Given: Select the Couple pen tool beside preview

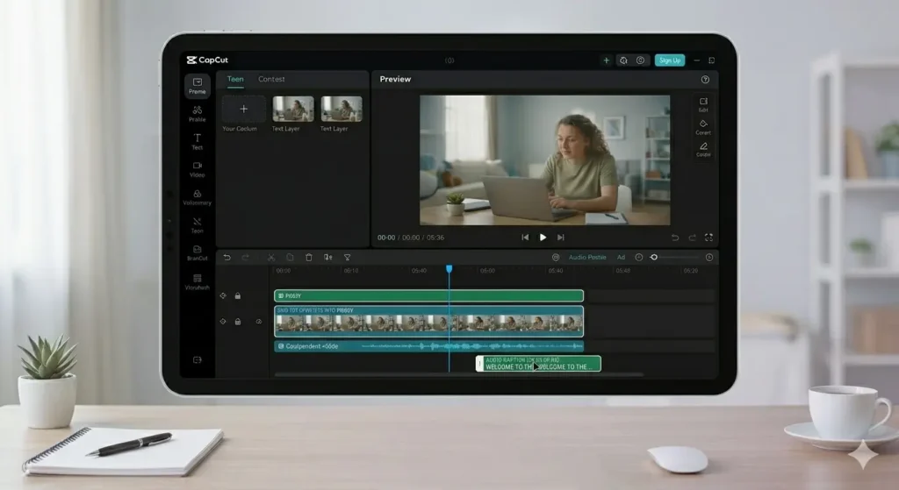Looking at the screenshot, I should point(703,149).
